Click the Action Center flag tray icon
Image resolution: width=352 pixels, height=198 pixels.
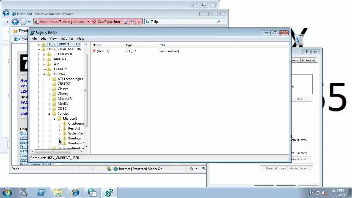tap(311, 193)
